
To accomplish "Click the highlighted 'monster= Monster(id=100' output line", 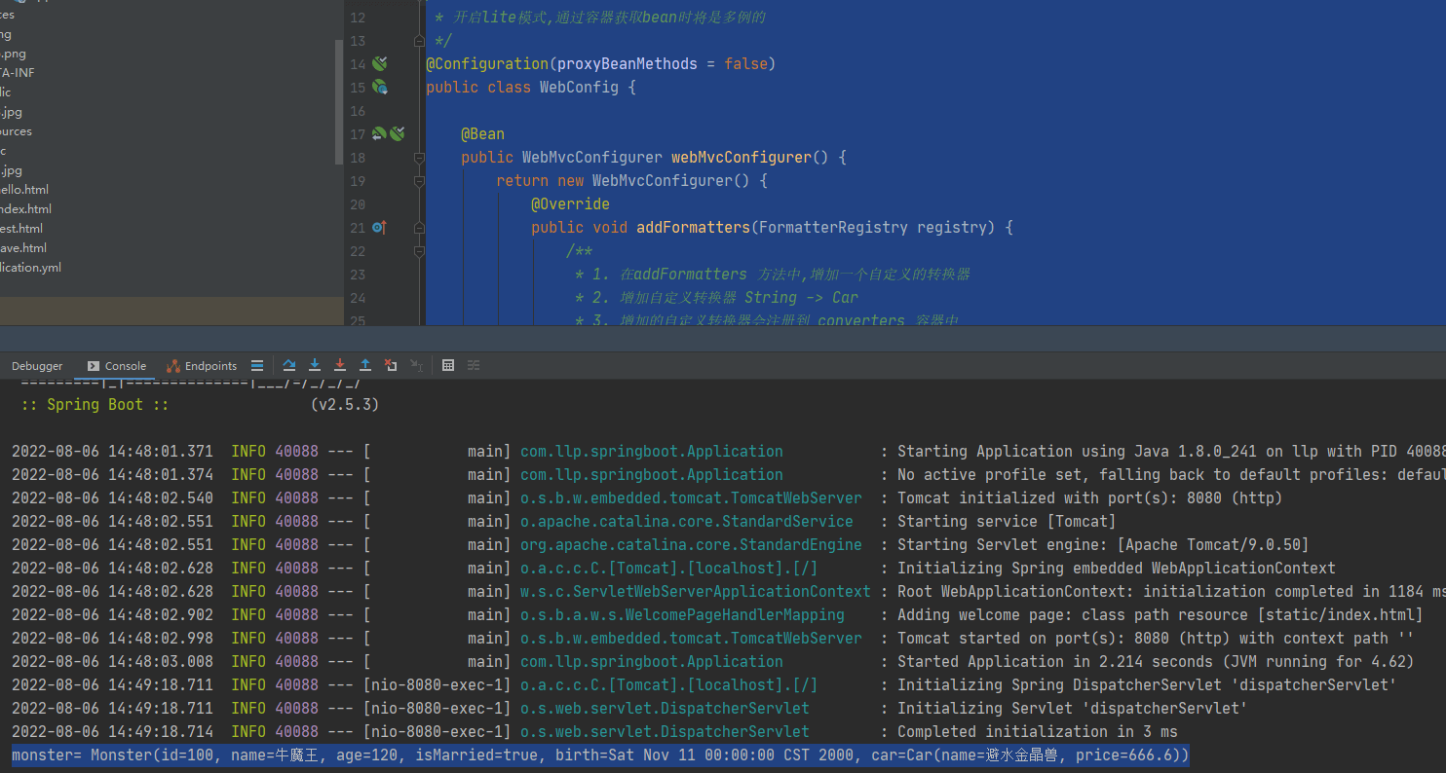I will point(600,755).
